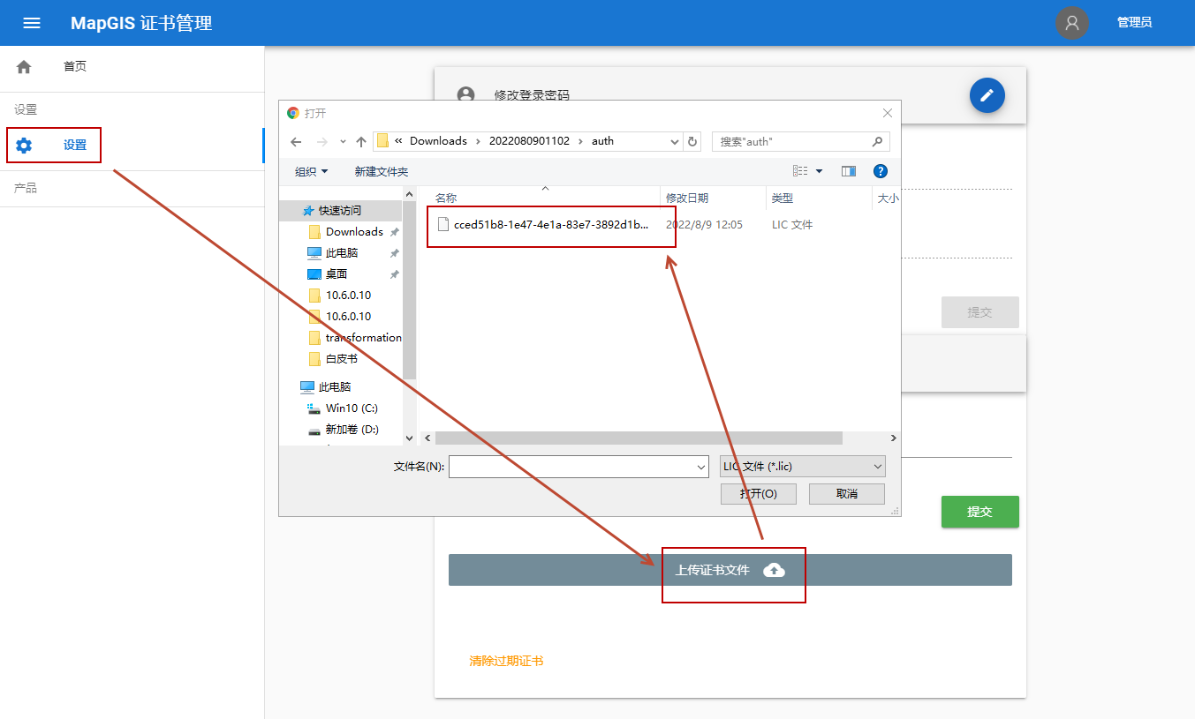Select the cced51b8-1e47 .lic file

pyautogui.click(x=552, y=225)
